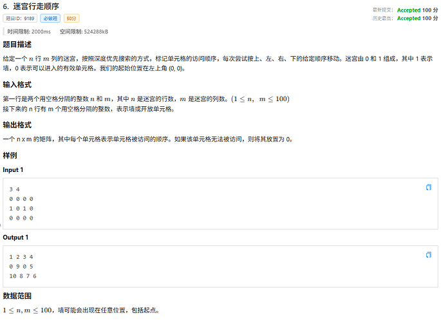Click the '1 2 3 4' line in Output 1

coord(21,257)
